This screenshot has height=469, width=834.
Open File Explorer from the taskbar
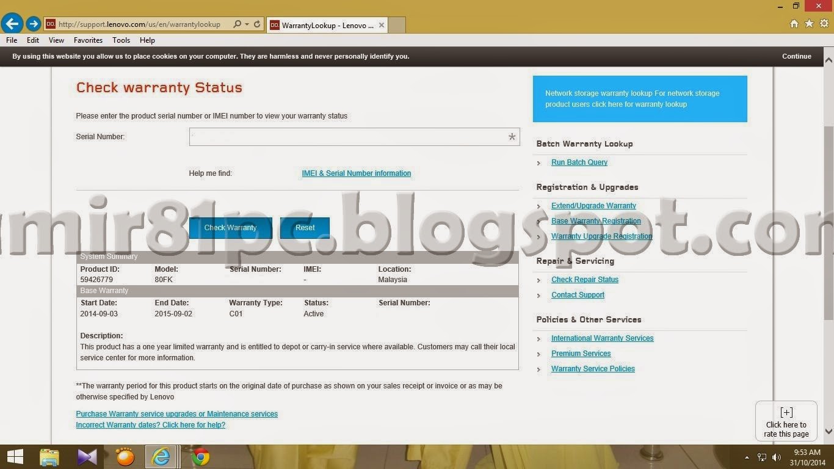pos(49,457)
